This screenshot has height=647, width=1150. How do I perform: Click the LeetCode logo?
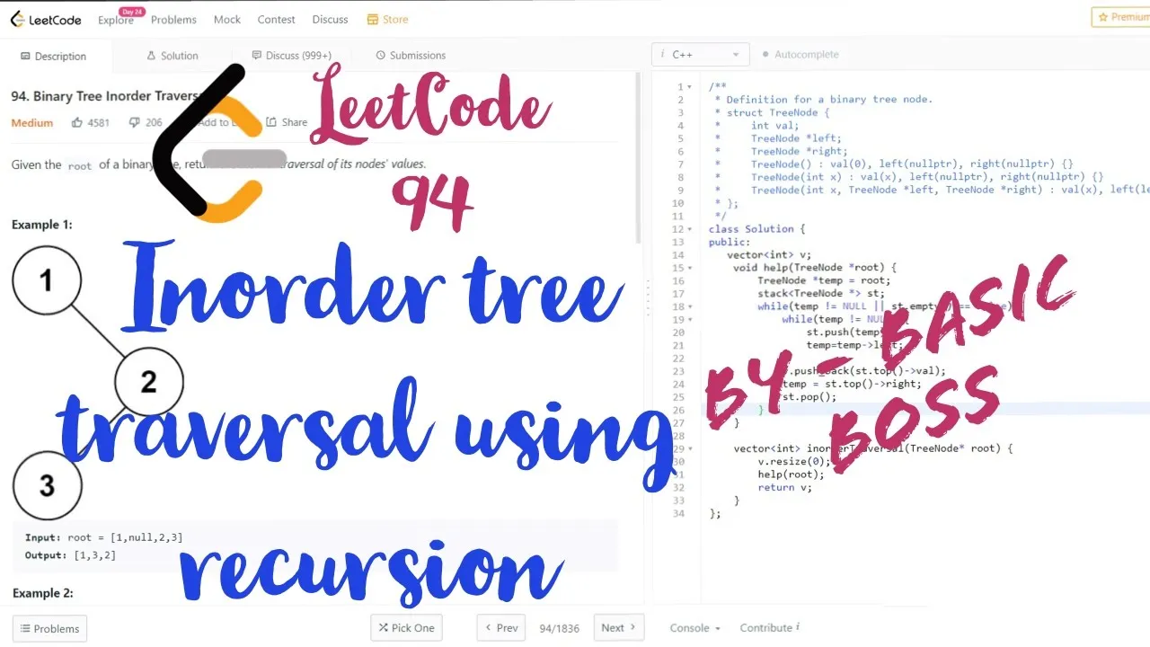coord(45,19)
